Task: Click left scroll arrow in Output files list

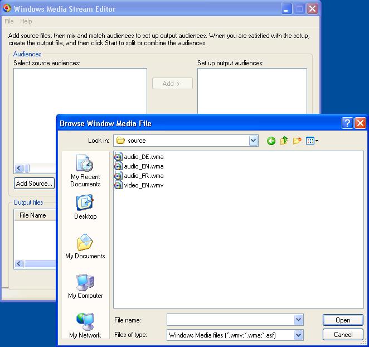Action: pyautogui.click(x=19, y=264)
